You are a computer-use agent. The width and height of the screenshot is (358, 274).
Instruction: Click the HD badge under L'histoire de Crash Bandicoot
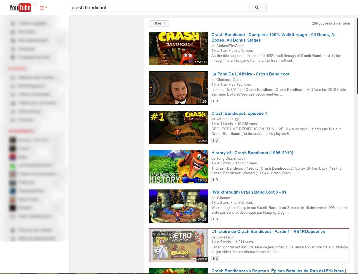[215, 259]
